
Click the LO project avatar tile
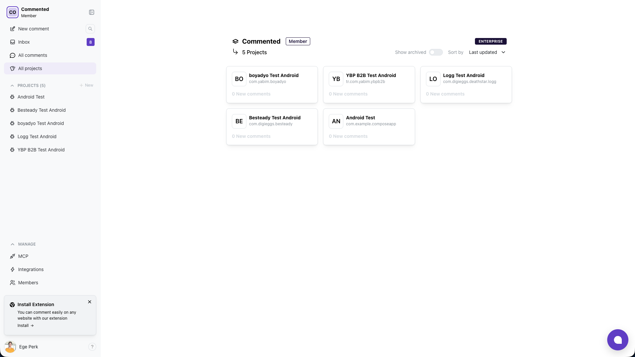pos(433,79)
